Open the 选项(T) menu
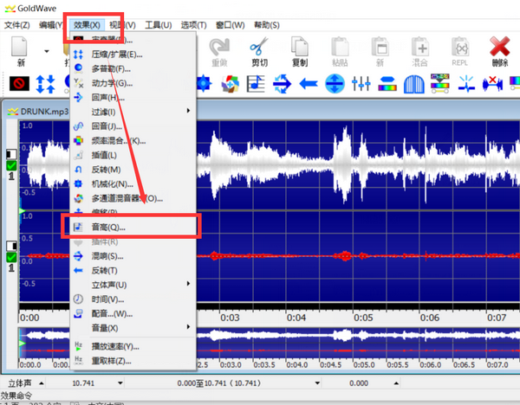This screenshot has height=405, width=520. pyautogui.click(x=193, y=25)
